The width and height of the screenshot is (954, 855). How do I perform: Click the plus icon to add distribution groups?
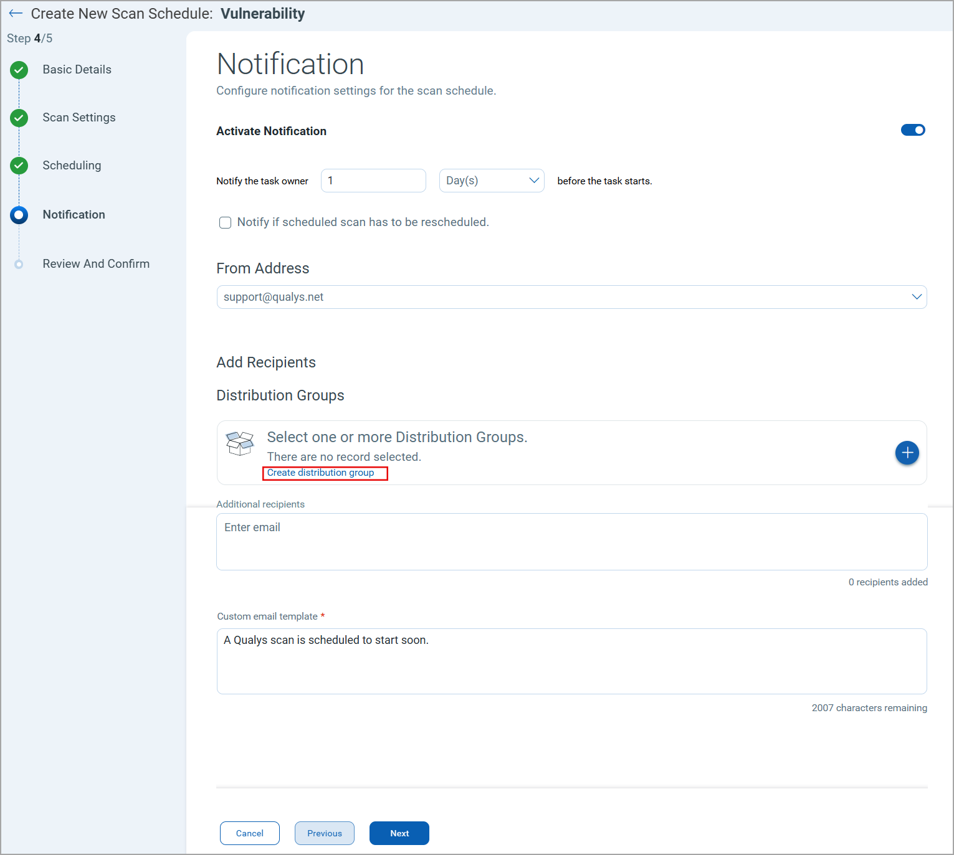907,453
